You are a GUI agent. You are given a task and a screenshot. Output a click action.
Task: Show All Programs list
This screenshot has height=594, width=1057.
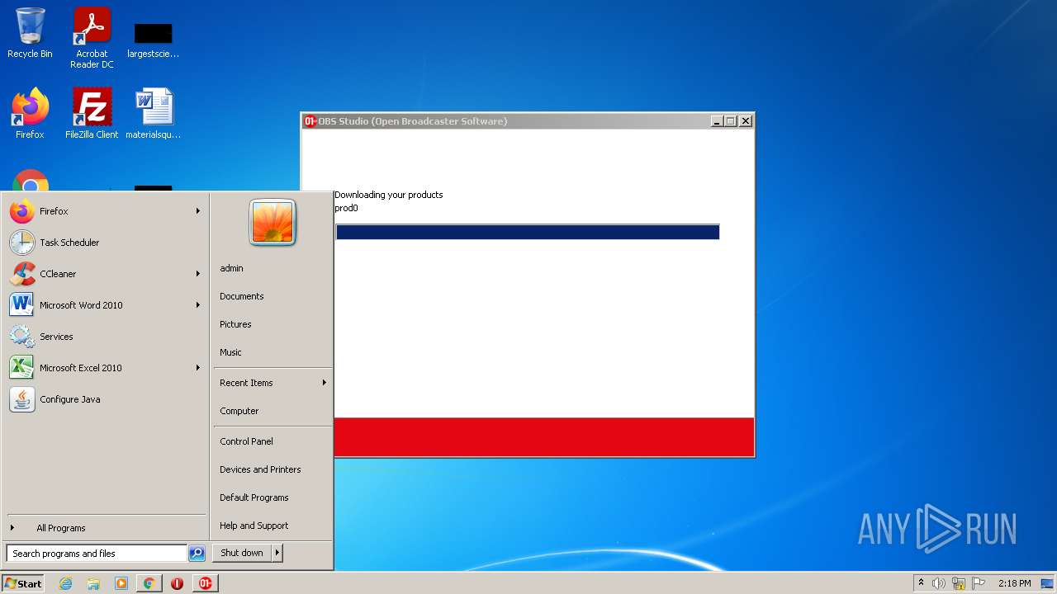106,528
